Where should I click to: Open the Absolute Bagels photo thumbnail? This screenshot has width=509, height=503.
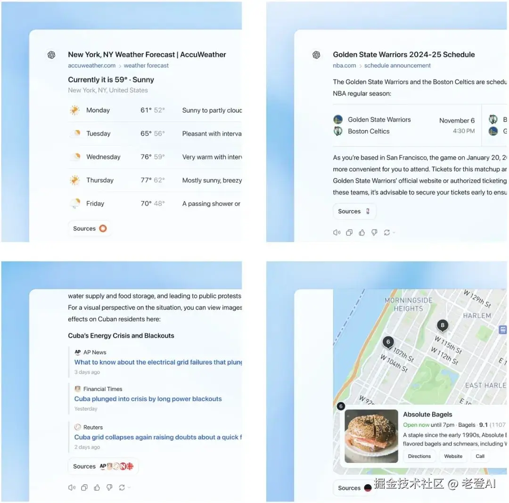coord(371,436)
